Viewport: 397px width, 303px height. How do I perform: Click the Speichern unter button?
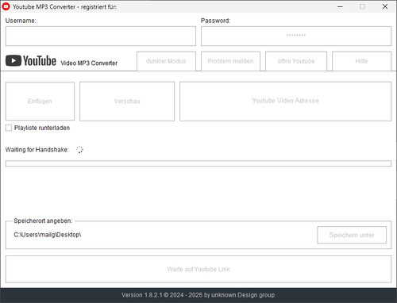(352, 235)
